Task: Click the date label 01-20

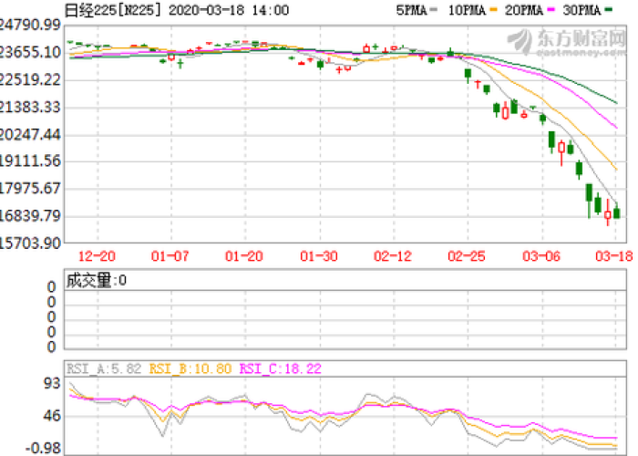Action: click(244, 256)
